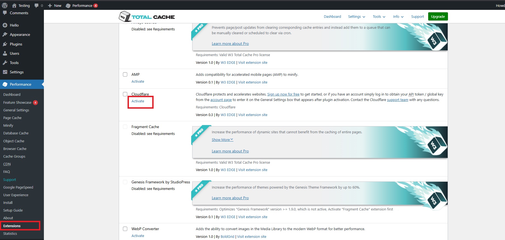Viewport: 505px width, 240px height.
Task: Open Extensions submenu item
Action: tap(12, 226)
